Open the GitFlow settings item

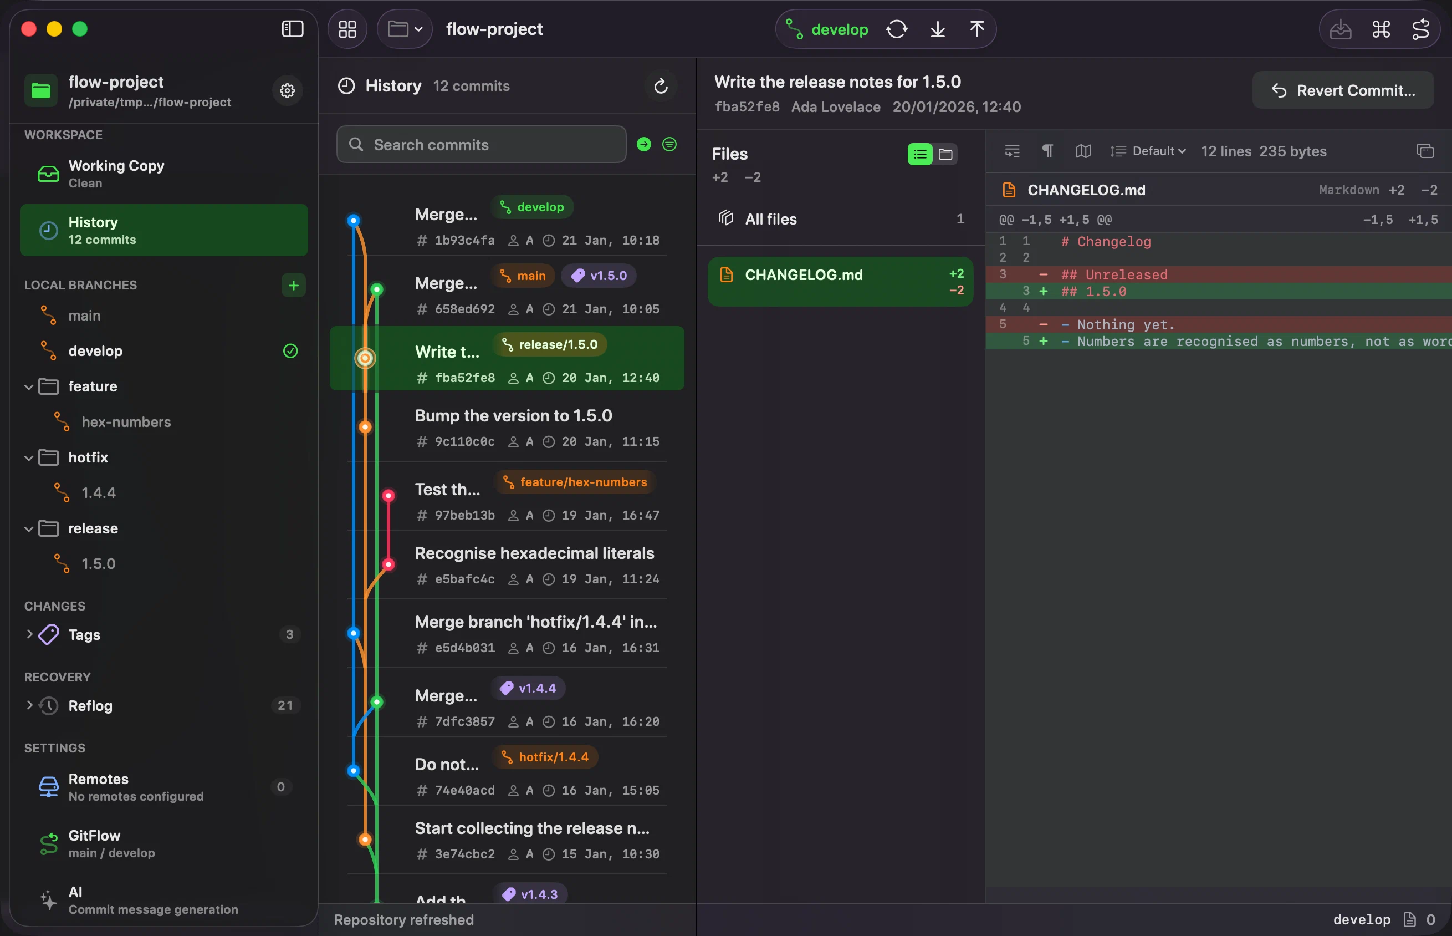[x=164, y=843]
